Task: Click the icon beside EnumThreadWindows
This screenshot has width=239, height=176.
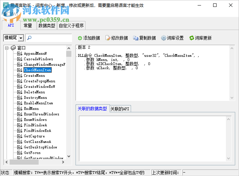Action: coord(20,114)
